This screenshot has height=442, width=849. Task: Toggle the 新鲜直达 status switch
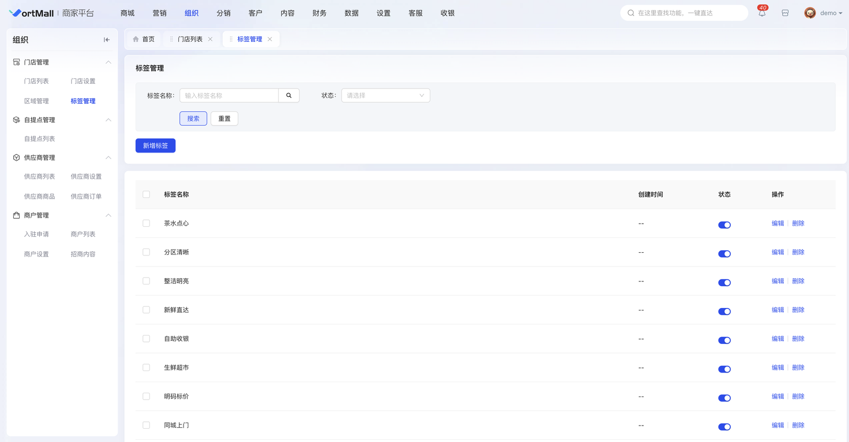coord(724,312)
